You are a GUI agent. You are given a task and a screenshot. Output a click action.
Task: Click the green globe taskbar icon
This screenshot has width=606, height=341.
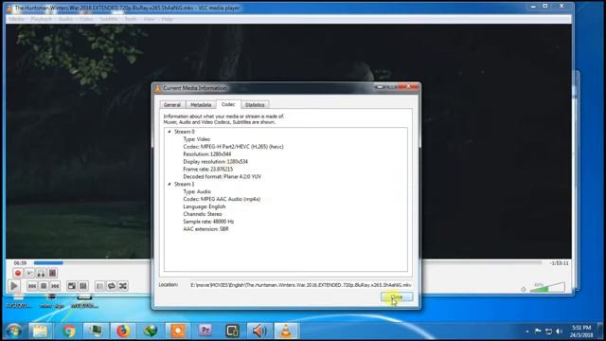pyautogui.click(x=151, y=331)
